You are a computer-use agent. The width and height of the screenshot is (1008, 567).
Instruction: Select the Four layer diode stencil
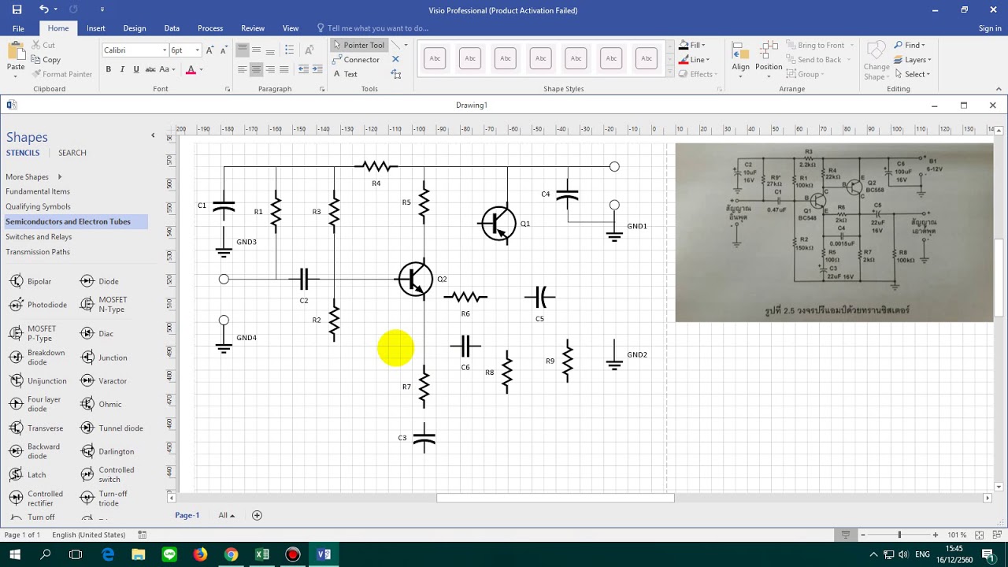[35, 404]
